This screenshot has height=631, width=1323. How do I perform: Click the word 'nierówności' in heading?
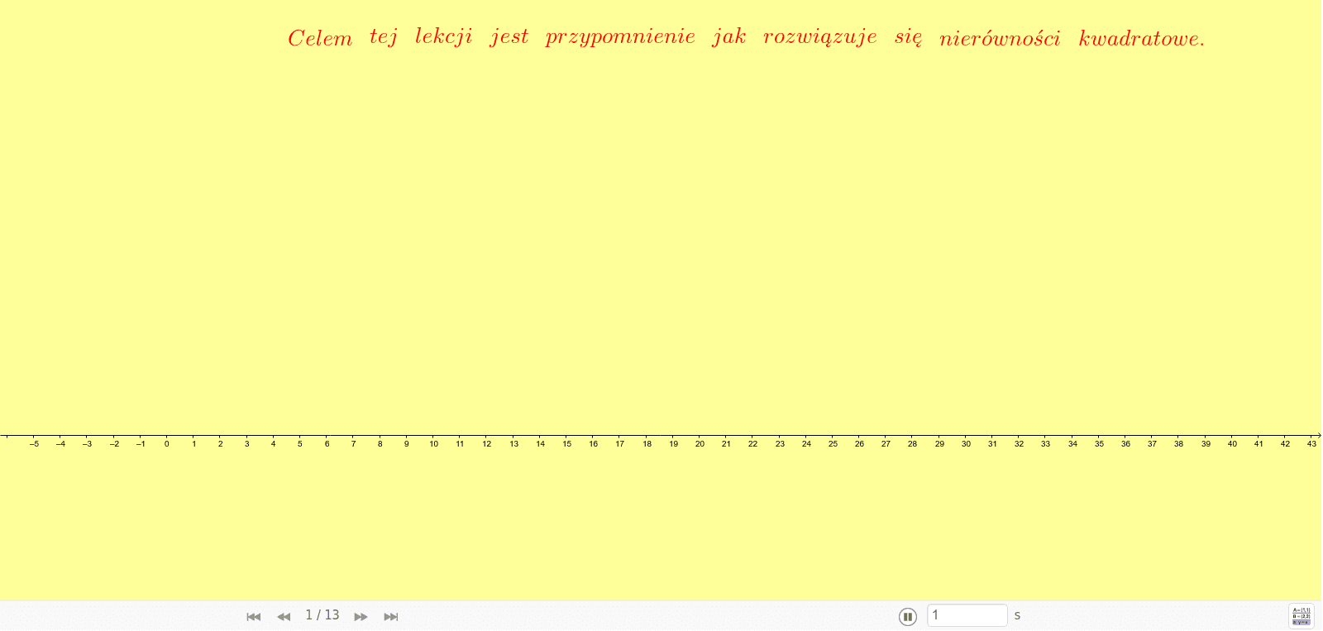(x=1000, y=38)
